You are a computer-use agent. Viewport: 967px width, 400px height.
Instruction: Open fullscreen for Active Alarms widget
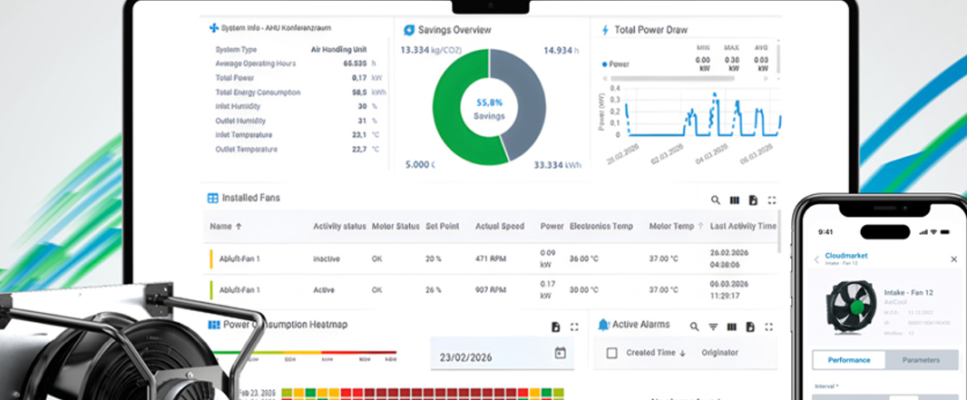pos(770,327)
